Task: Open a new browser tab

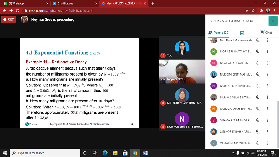Action: click(x=153, y=3)
